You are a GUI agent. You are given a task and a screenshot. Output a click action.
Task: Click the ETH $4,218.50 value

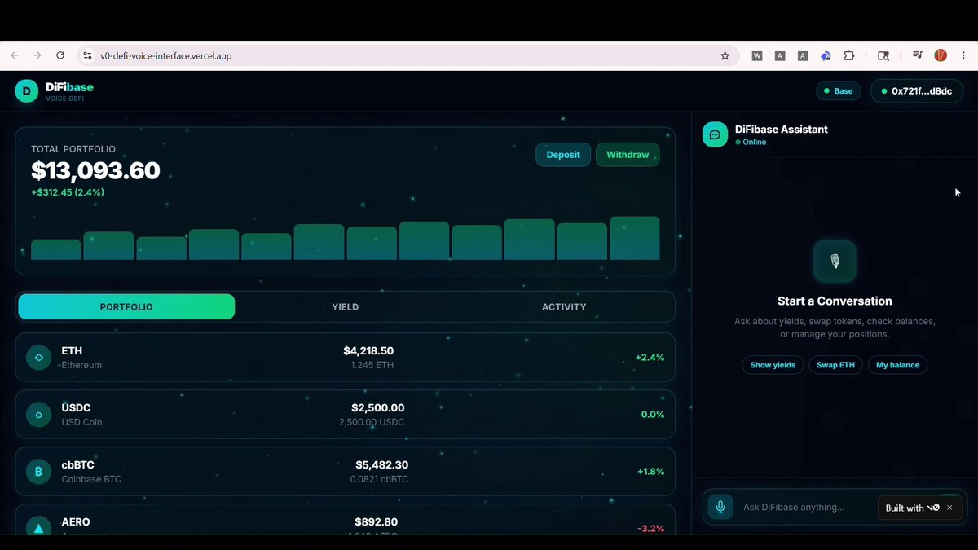[368, 350]
